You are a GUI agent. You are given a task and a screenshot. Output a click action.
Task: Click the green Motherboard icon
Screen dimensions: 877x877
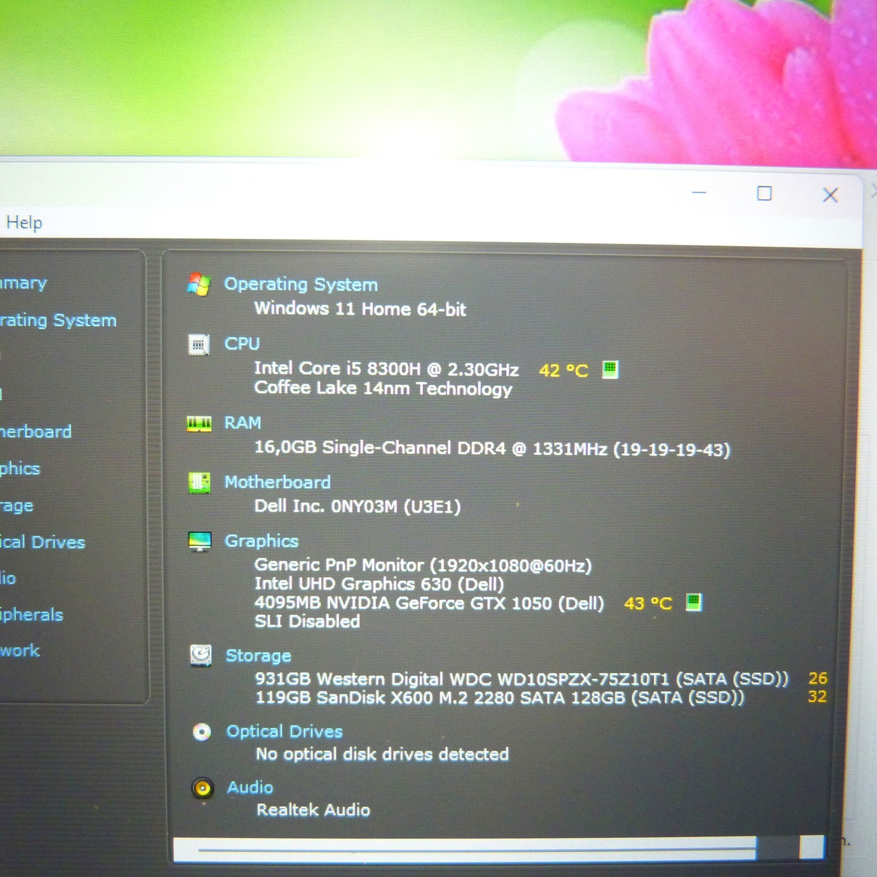[199, 483]
